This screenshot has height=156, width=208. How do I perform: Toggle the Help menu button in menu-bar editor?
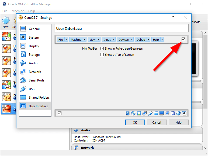tap(156, 39)
